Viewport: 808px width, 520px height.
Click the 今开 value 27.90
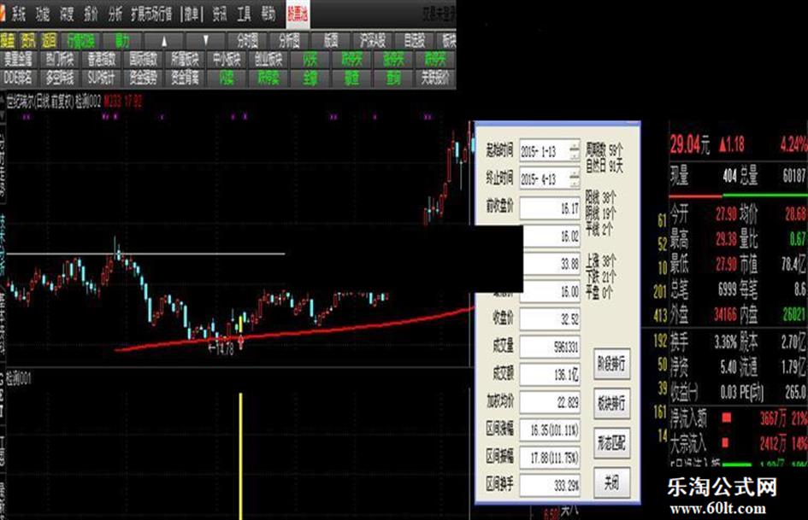pyautogui.click(x=726, y=213)
